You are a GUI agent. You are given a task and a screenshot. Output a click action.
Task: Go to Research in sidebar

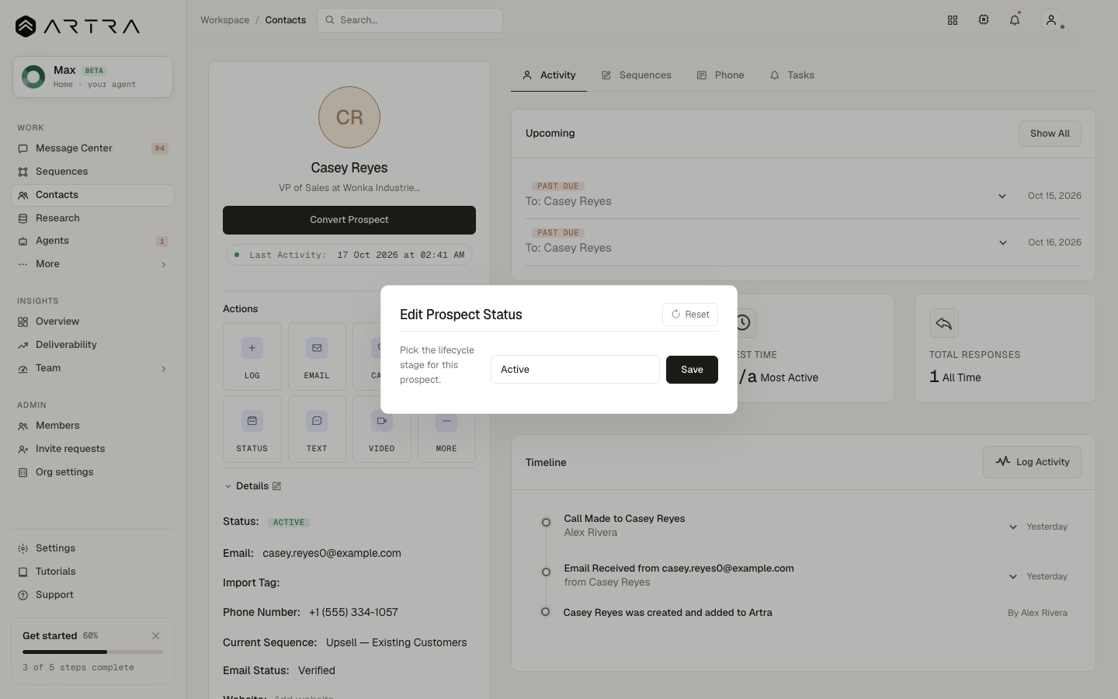tap(92, 218)
